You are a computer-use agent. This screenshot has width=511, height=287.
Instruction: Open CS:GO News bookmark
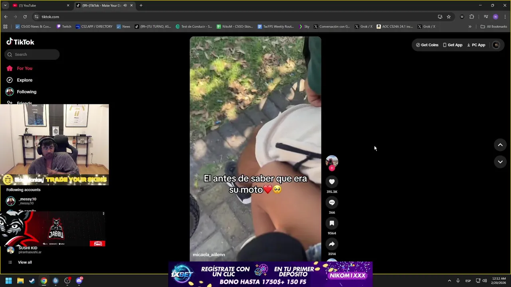[x=33, y=27]
